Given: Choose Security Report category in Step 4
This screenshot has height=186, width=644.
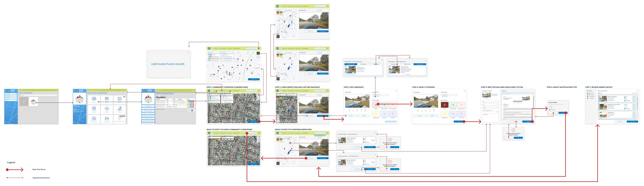Looking at the screenshot, I should (x=462, y=114).
